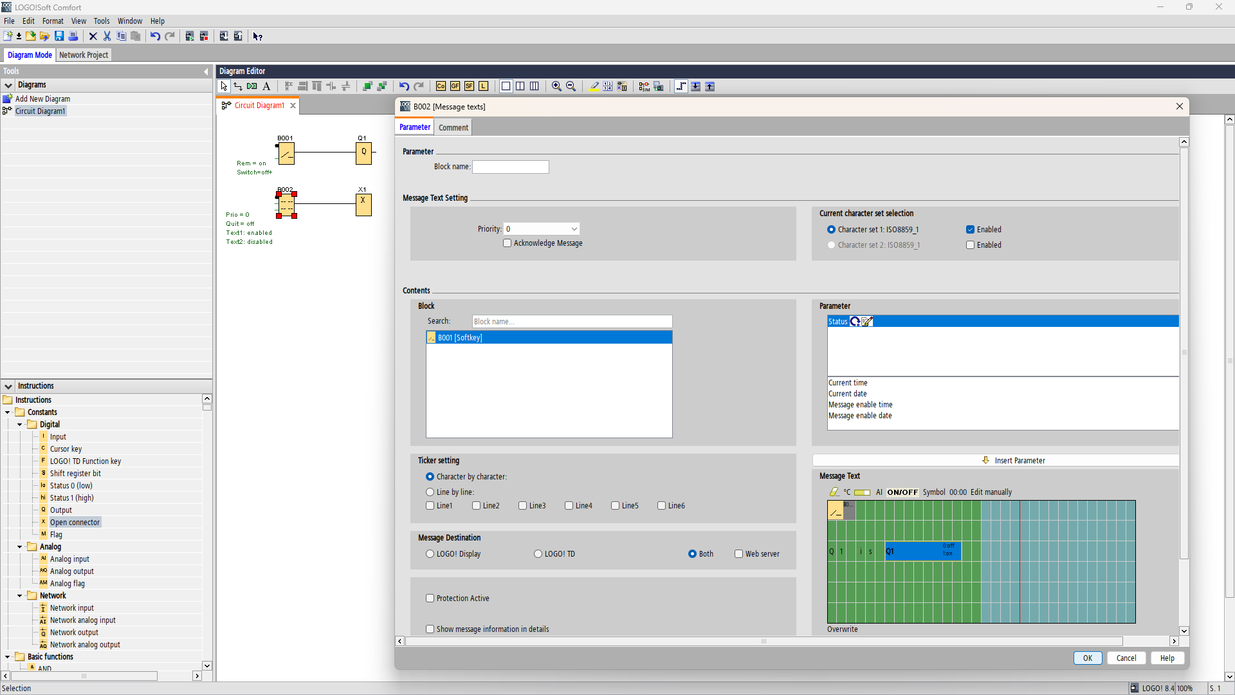This screenshot has height=695, width=1235.
Task: Check the Acknowledge Message checkbox
Action: click(x=508, y=243)
